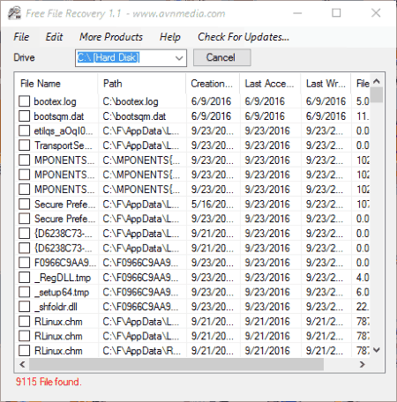This screenshot has height=402, width=397.
Task: Click the Free File Recovery app icon
Action: pos(14,13)
